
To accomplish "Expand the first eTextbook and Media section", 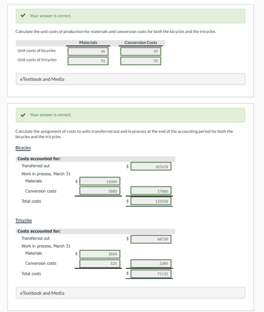I will [131, 79].
